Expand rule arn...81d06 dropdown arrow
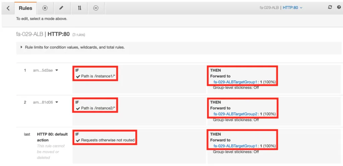 pyautogui.click(x=57, y=102)
